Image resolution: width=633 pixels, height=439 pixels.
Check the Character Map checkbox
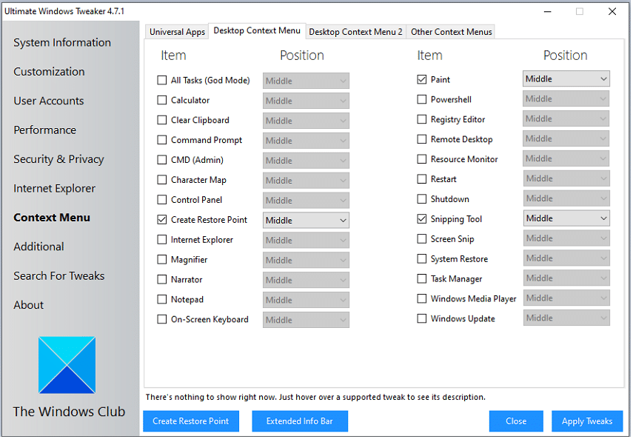tap(162, 180)
